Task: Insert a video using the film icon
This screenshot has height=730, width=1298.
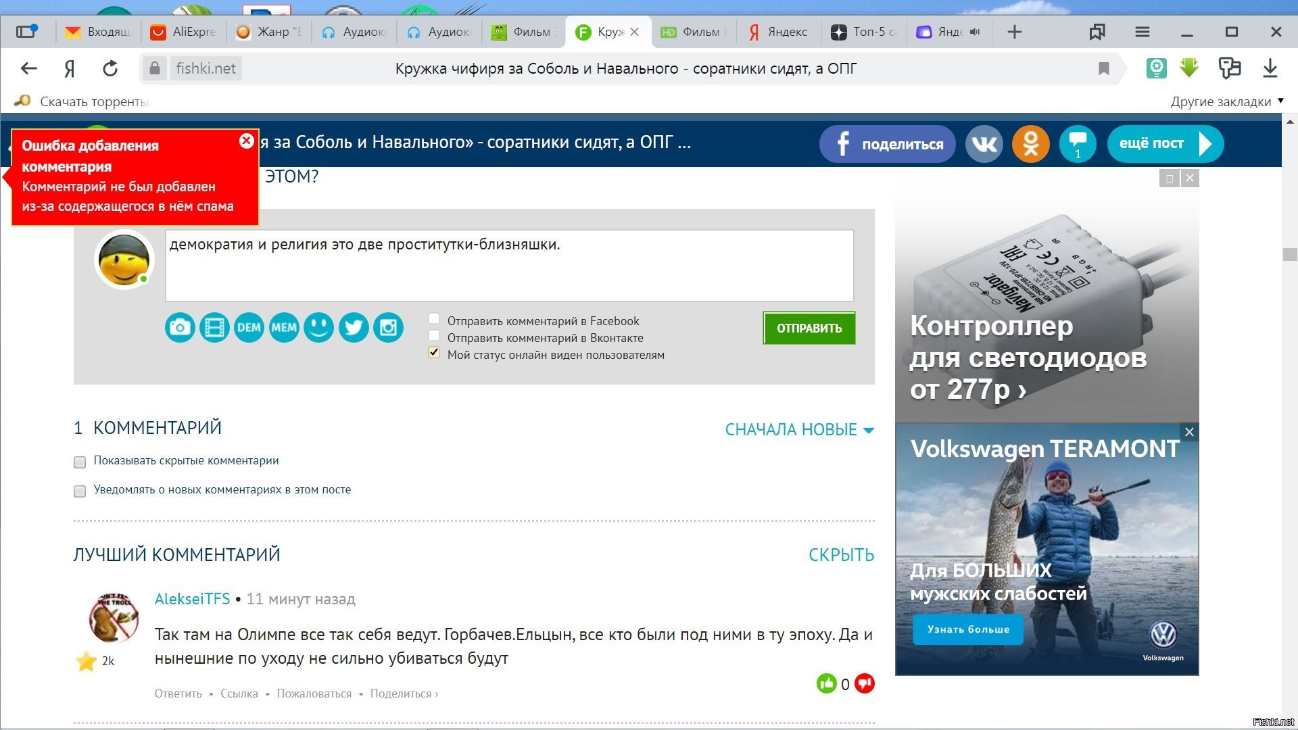Action: coord(214,328)
